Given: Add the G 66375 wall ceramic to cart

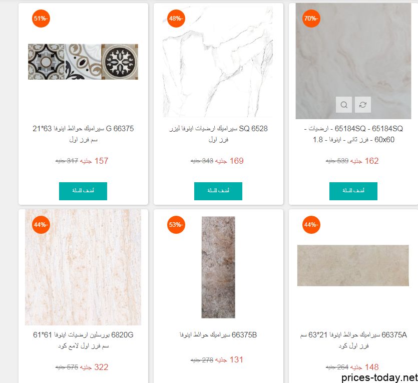Looking at the screenshot, I should pos(83,191).
